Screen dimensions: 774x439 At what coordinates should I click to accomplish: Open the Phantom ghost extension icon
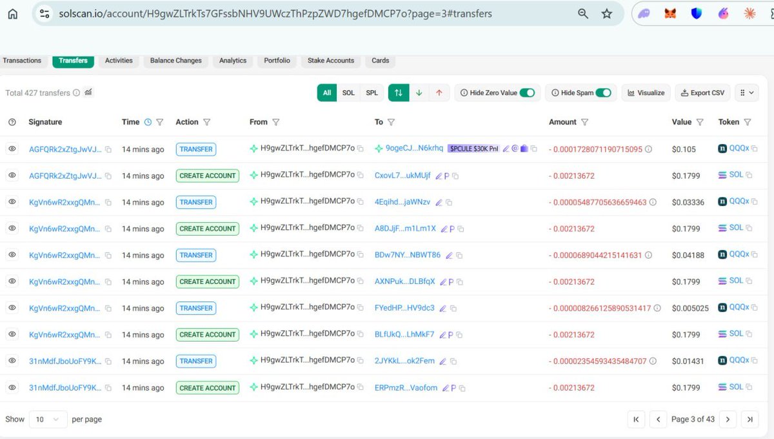644,13
